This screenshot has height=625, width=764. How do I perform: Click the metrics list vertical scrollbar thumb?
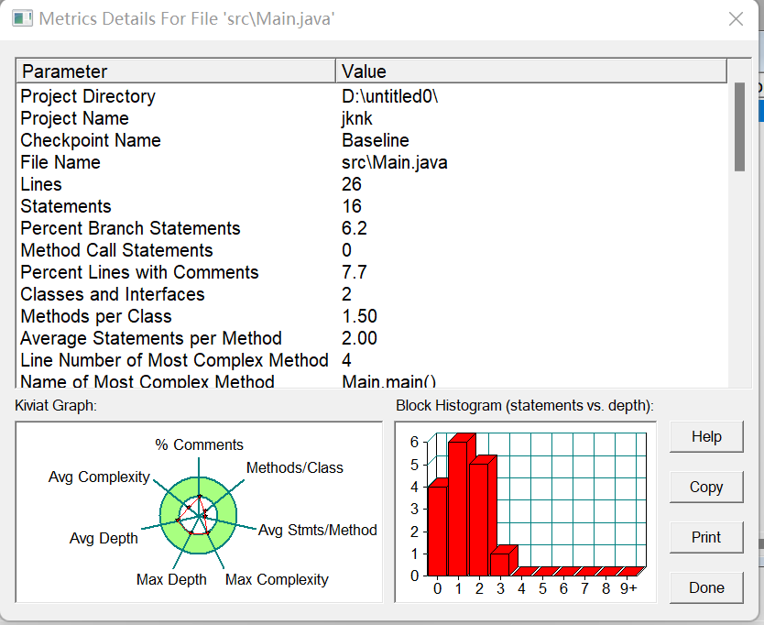coord(739,126)
